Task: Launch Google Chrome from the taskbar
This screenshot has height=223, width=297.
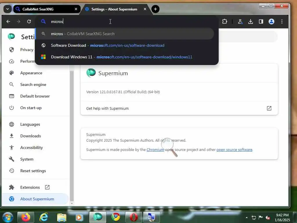Action: pos(115,217)
